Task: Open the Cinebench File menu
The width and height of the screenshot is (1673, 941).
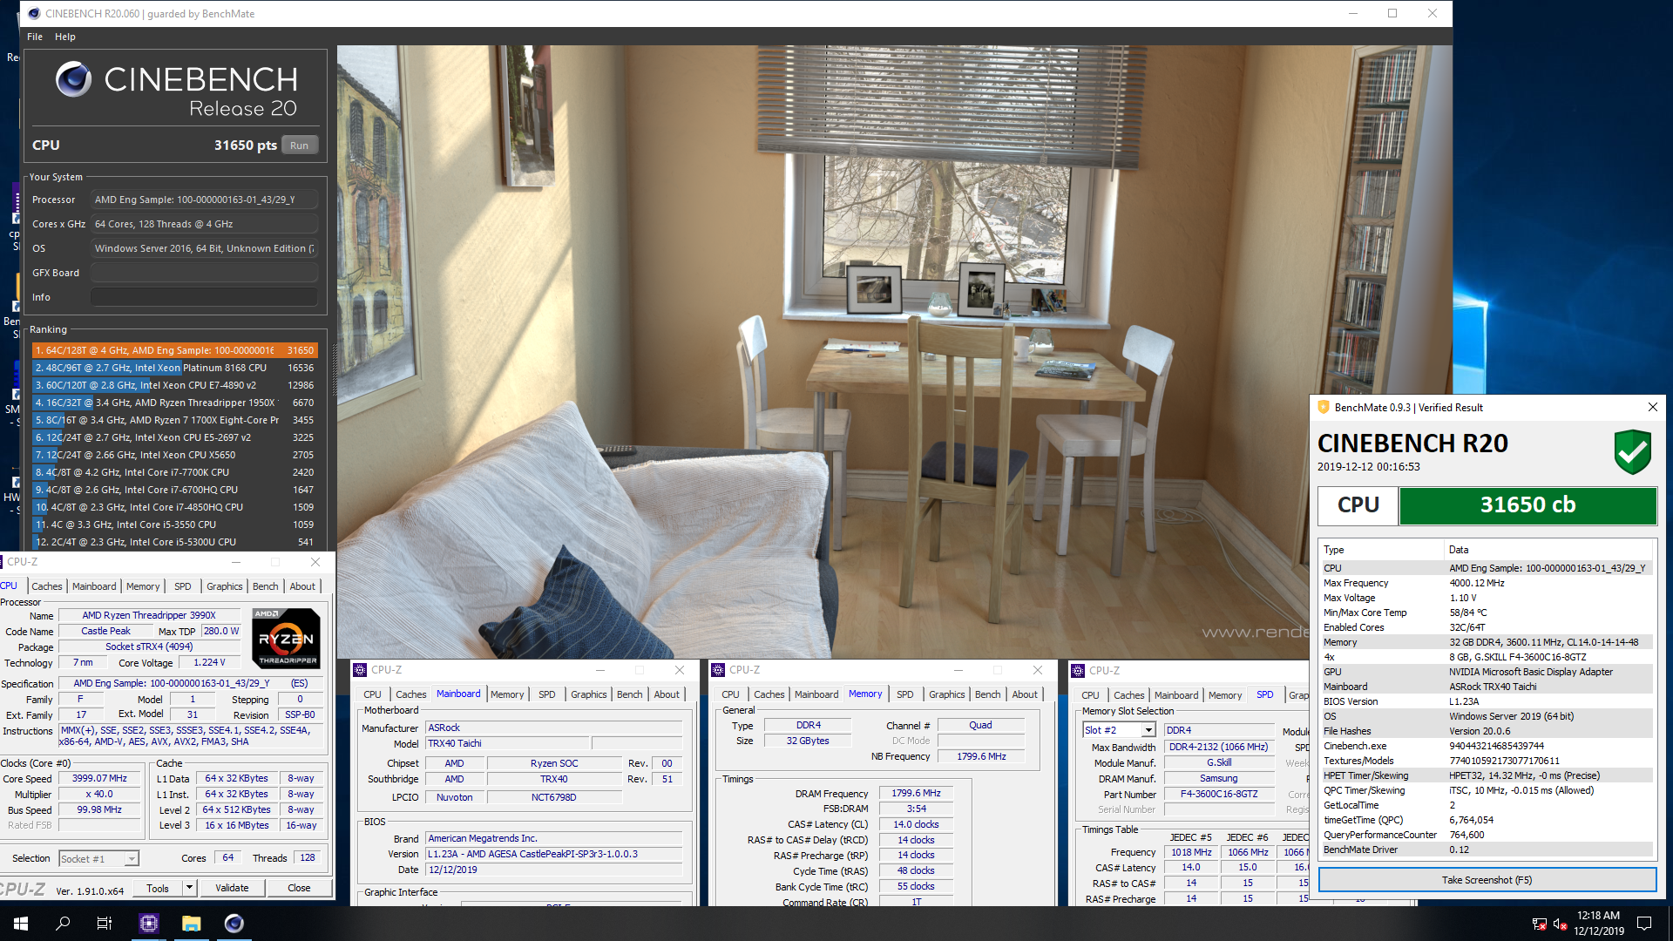Action: [35, 37]
